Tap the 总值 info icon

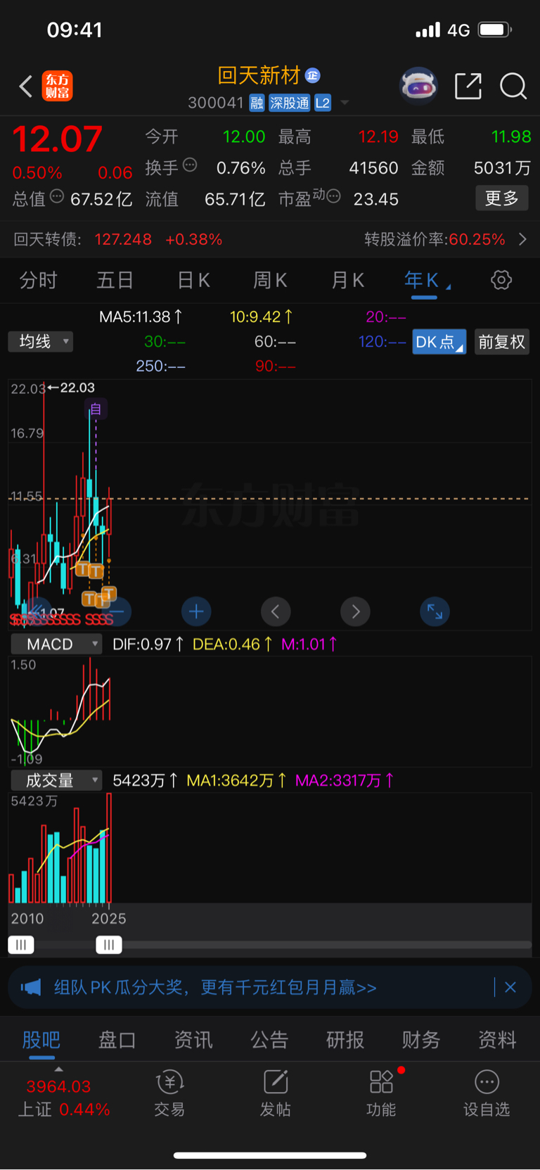coord(57,196)
